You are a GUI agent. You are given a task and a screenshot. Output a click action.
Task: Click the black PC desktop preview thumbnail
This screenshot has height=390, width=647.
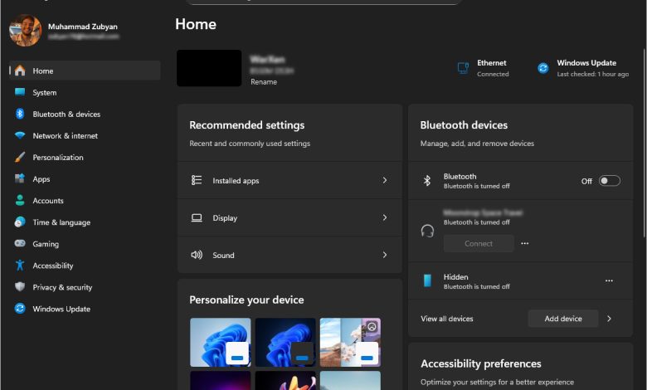click(x=209, y=68)
